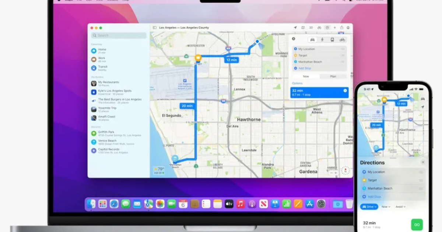442x232 pixels.
Task: Open the map mode chooser icon
Action: click(303, 28)
